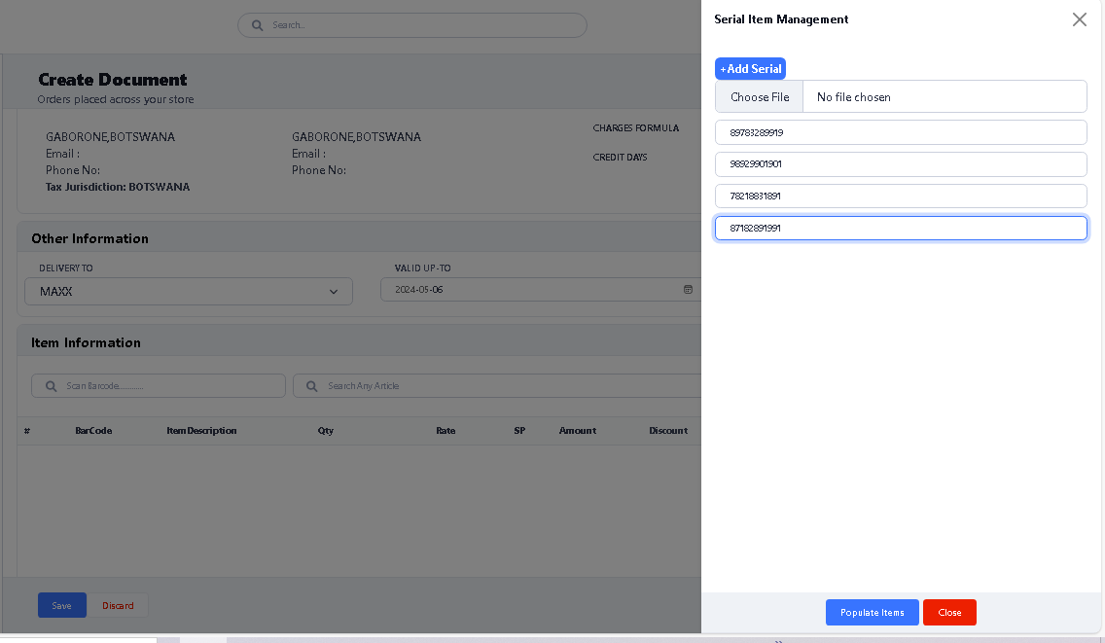Click Choose File to upload serials

tap(760, 97)
